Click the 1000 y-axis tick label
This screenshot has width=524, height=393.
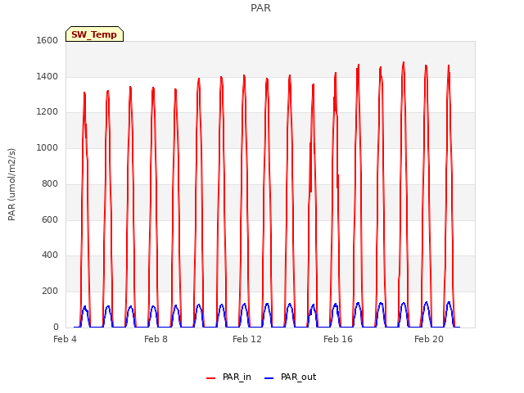coord(47,147)
